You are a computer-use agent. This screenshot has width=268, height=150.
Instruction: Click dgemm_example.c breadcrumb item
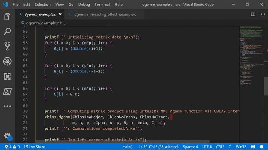pyautogui.click(x=42, y=23)
